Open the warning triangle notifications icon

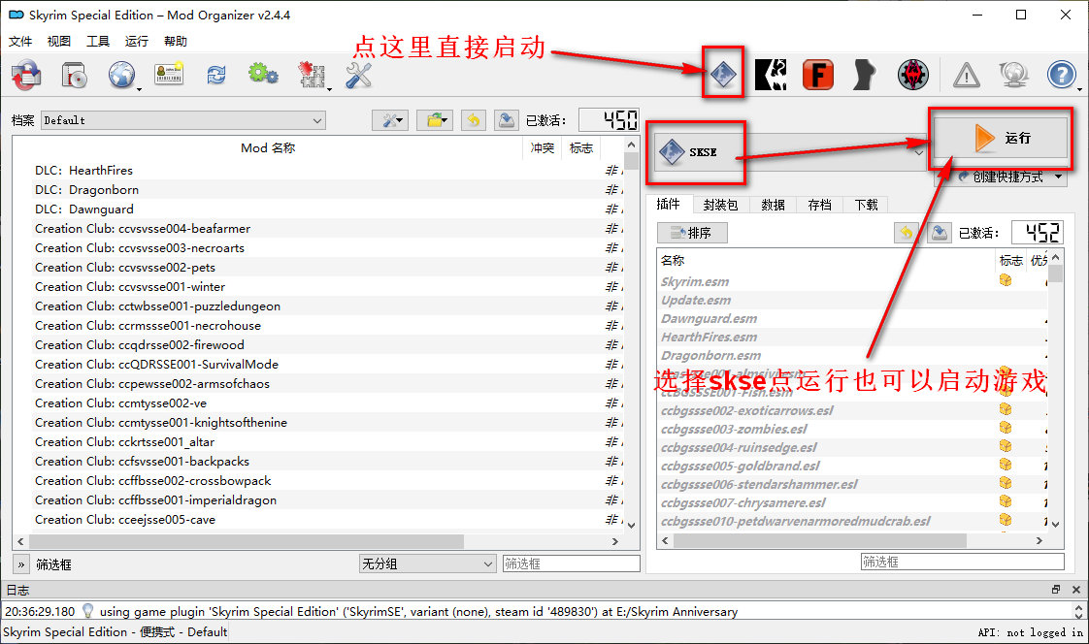tap(966, 75)
